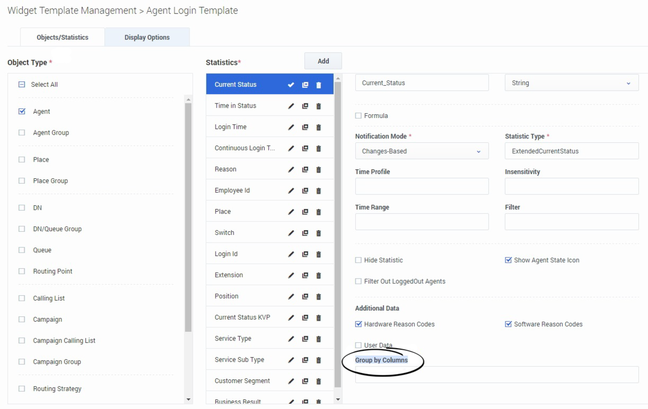Viewport: 648px width, 409px height.
Task: Enable the Agent Group checkbox
Action: point(22,133)
